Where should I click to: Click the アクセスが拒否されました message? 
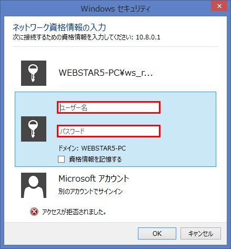74,212
